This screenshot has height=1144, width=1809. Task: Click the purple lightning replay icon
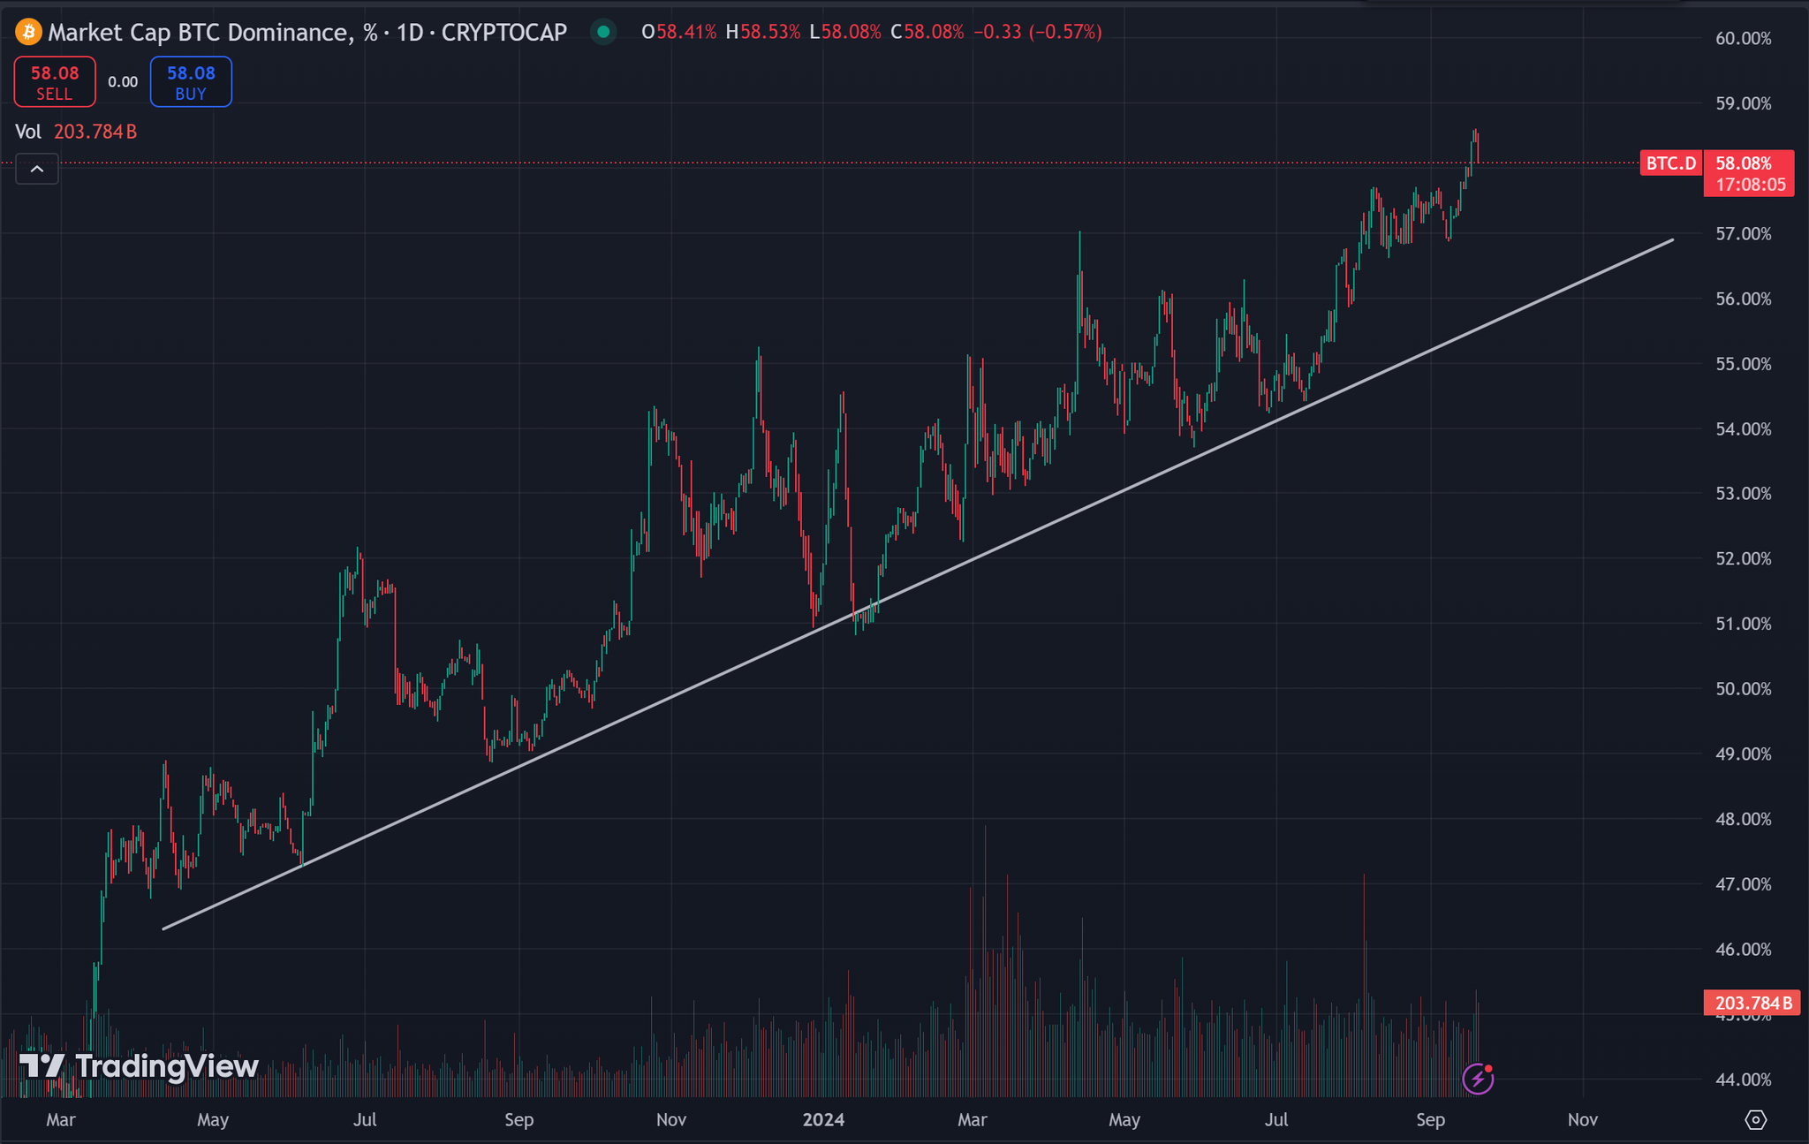tap(1478, 1079)
